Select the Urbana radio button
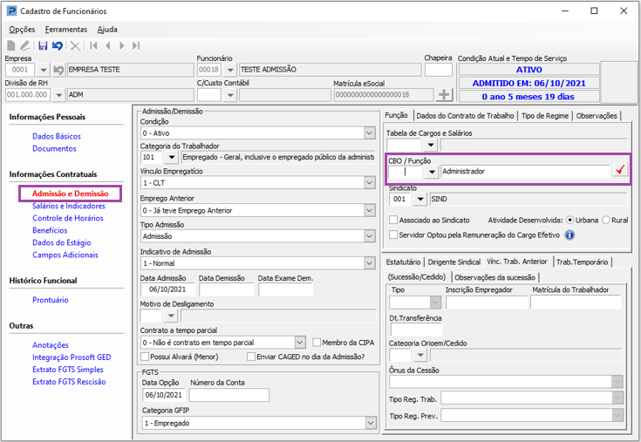641x442 pixels. pyautogui.click(x=569, y=221)
